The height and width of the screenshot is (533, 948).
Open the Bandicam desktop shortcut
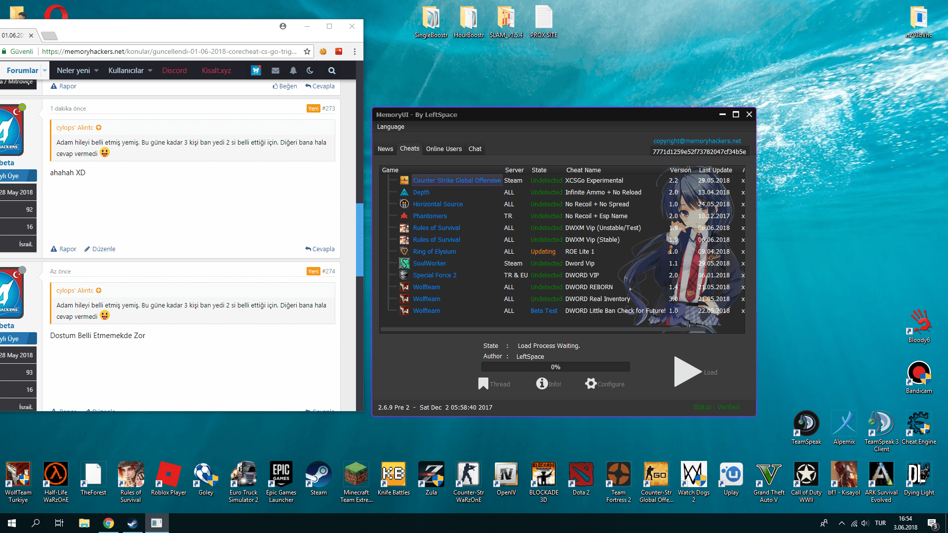(919, 378)
